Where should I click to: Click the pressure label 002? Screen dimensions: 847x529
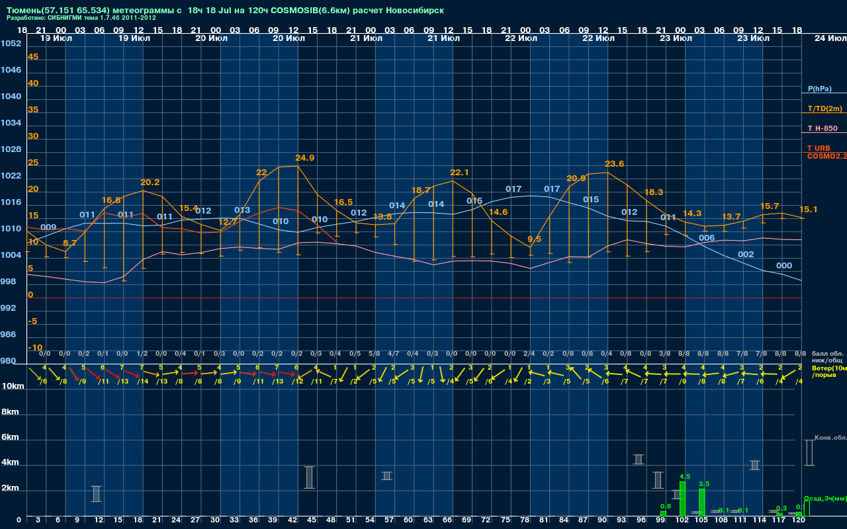point(746,255)
